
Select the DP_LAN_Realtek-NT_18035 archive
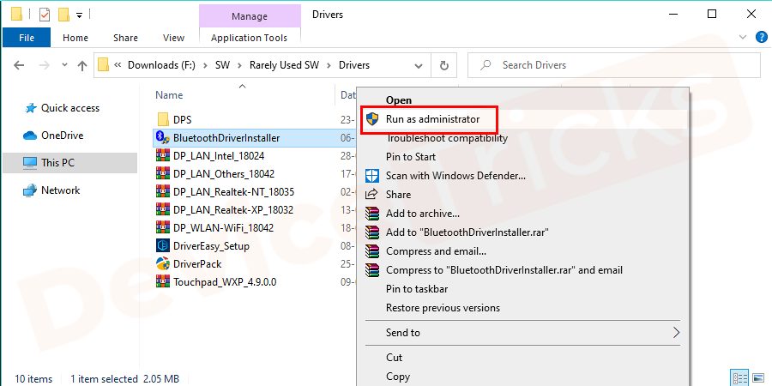tap(225, 192)
